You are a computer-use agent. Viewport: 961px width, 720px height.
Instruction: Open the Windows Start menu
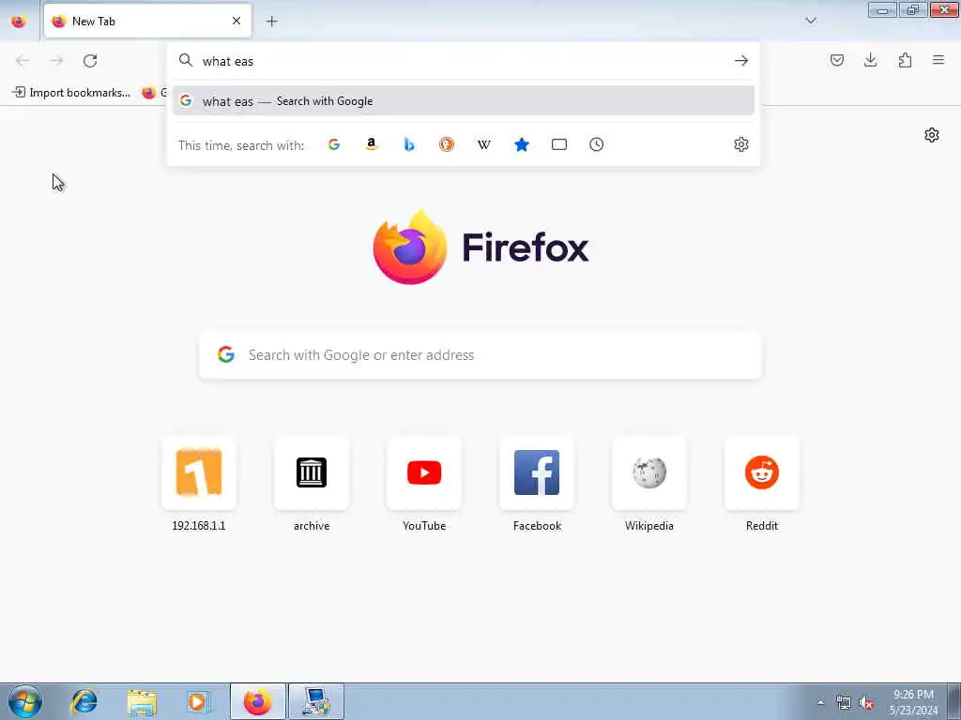click(x=25, y=701)
